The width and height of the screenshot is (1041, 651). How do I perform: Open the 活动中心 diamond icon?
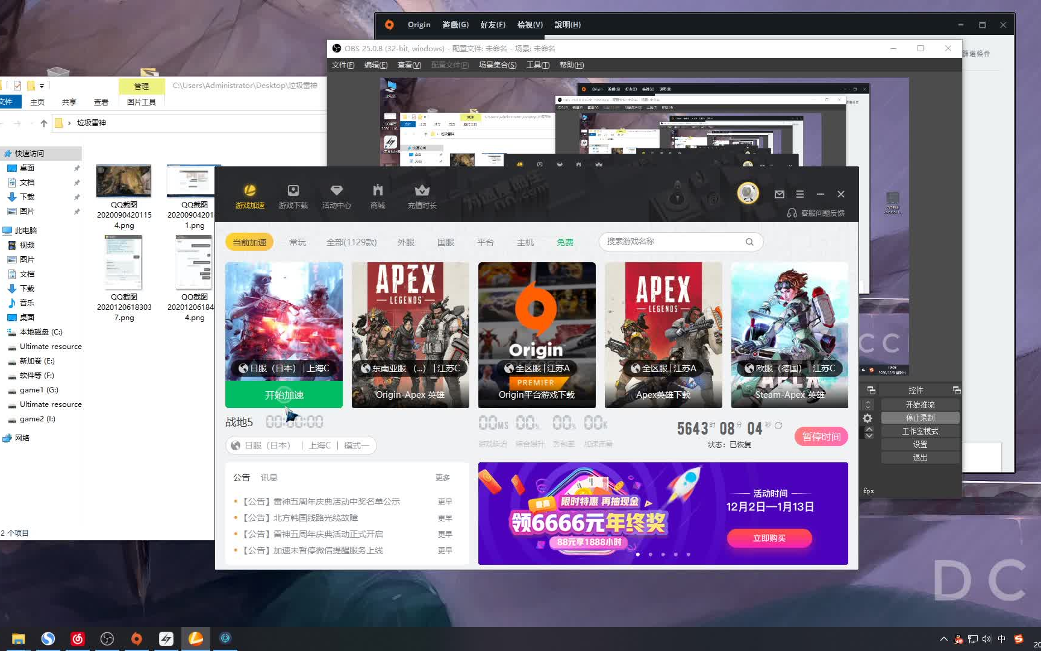(337, 190)
